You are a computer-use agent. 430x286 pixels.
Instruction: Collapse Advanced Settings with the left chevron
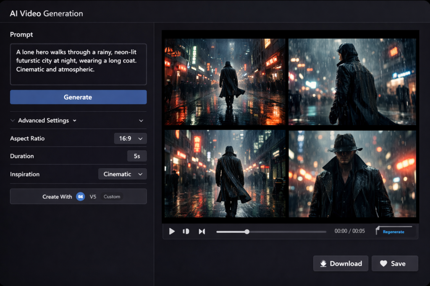(x=13, y=121)
